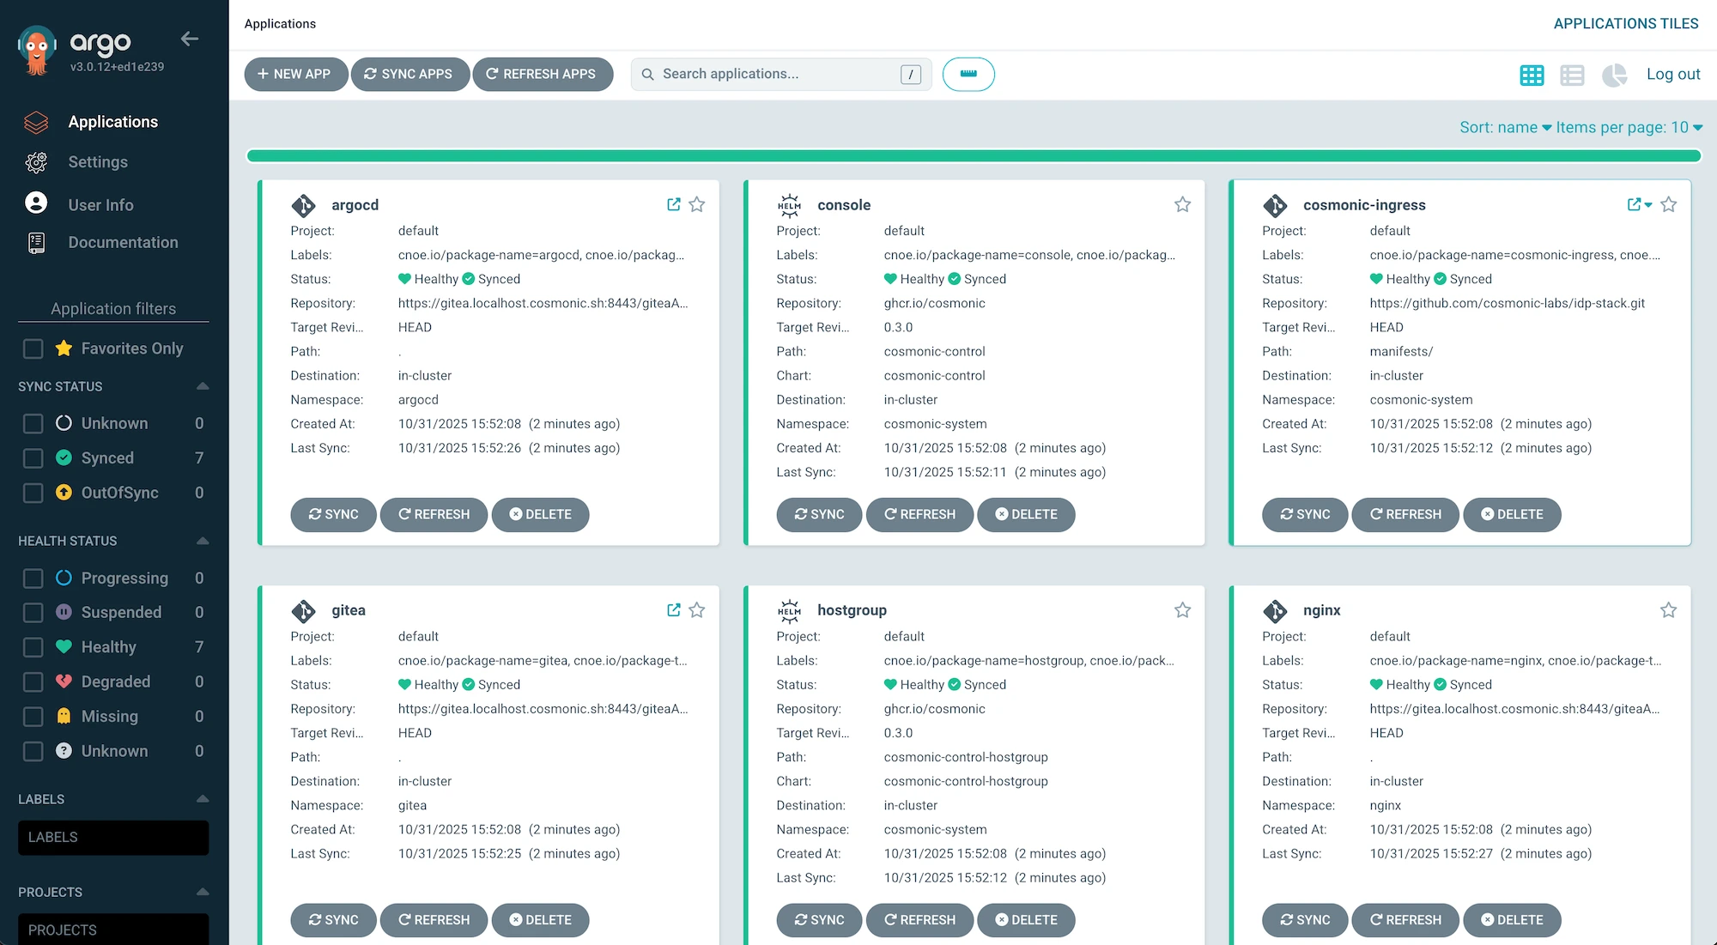This screenshot has width=1717, height=945.
Task: Check the Degraded health filter
Action: 33,681
